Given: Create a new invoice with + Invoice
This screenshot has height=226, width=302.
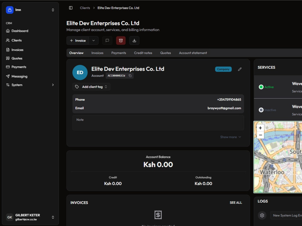Looking at the screenshot, I should point(78,41).
